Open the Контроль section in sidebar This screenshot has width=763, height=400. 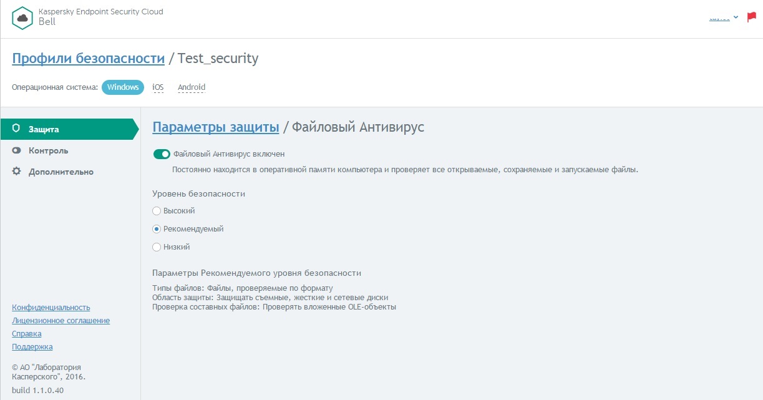48,150
